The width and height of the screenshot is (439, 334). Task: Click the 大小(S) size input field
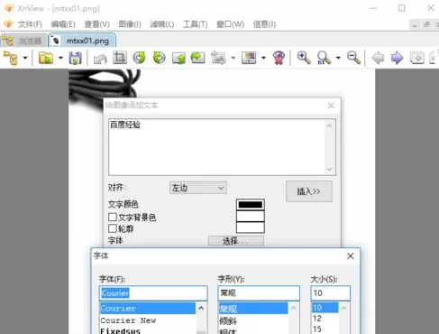pyautogui.click(x=331, y=293)
